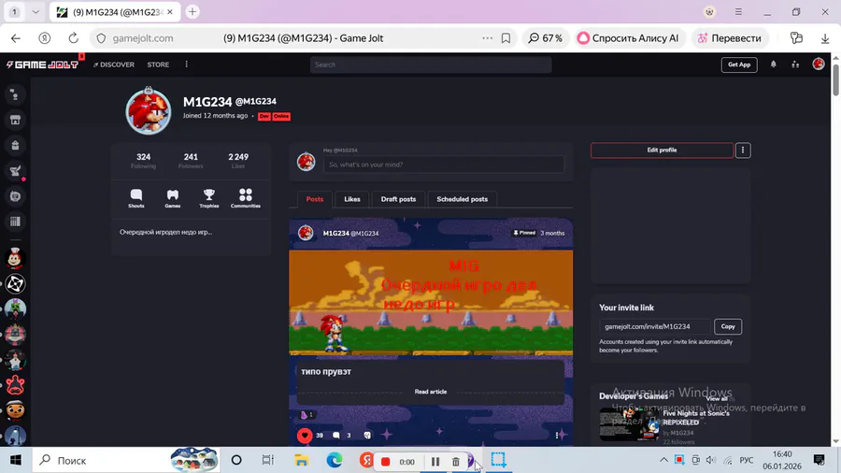841x473 pixels.
Task: Open the orange face community avatar in sidebar
Action: tap(15, 410)
